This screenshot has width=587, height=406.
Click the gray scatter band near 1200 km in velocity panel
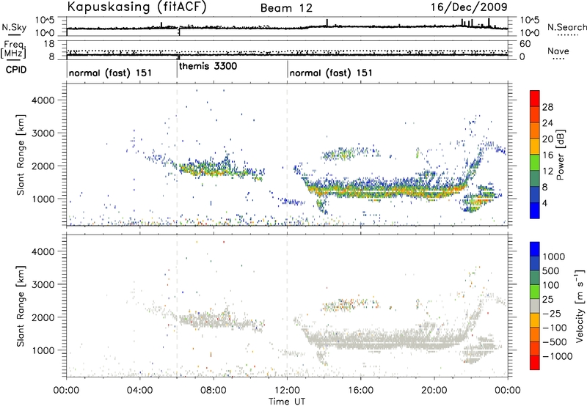(x=386, y=340)
